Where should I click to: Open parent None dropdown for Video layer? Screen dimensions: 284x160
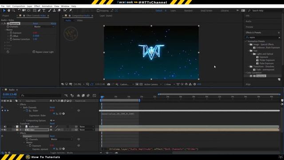coord(87,130)
